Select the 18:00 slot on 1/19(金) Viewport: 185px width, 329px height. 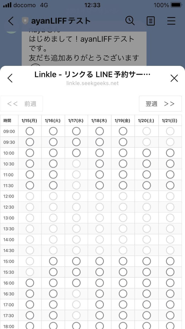tap(123, 326)
